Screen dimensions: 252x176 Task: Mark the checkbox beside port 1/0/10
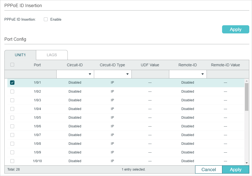(x=12, y=161)
